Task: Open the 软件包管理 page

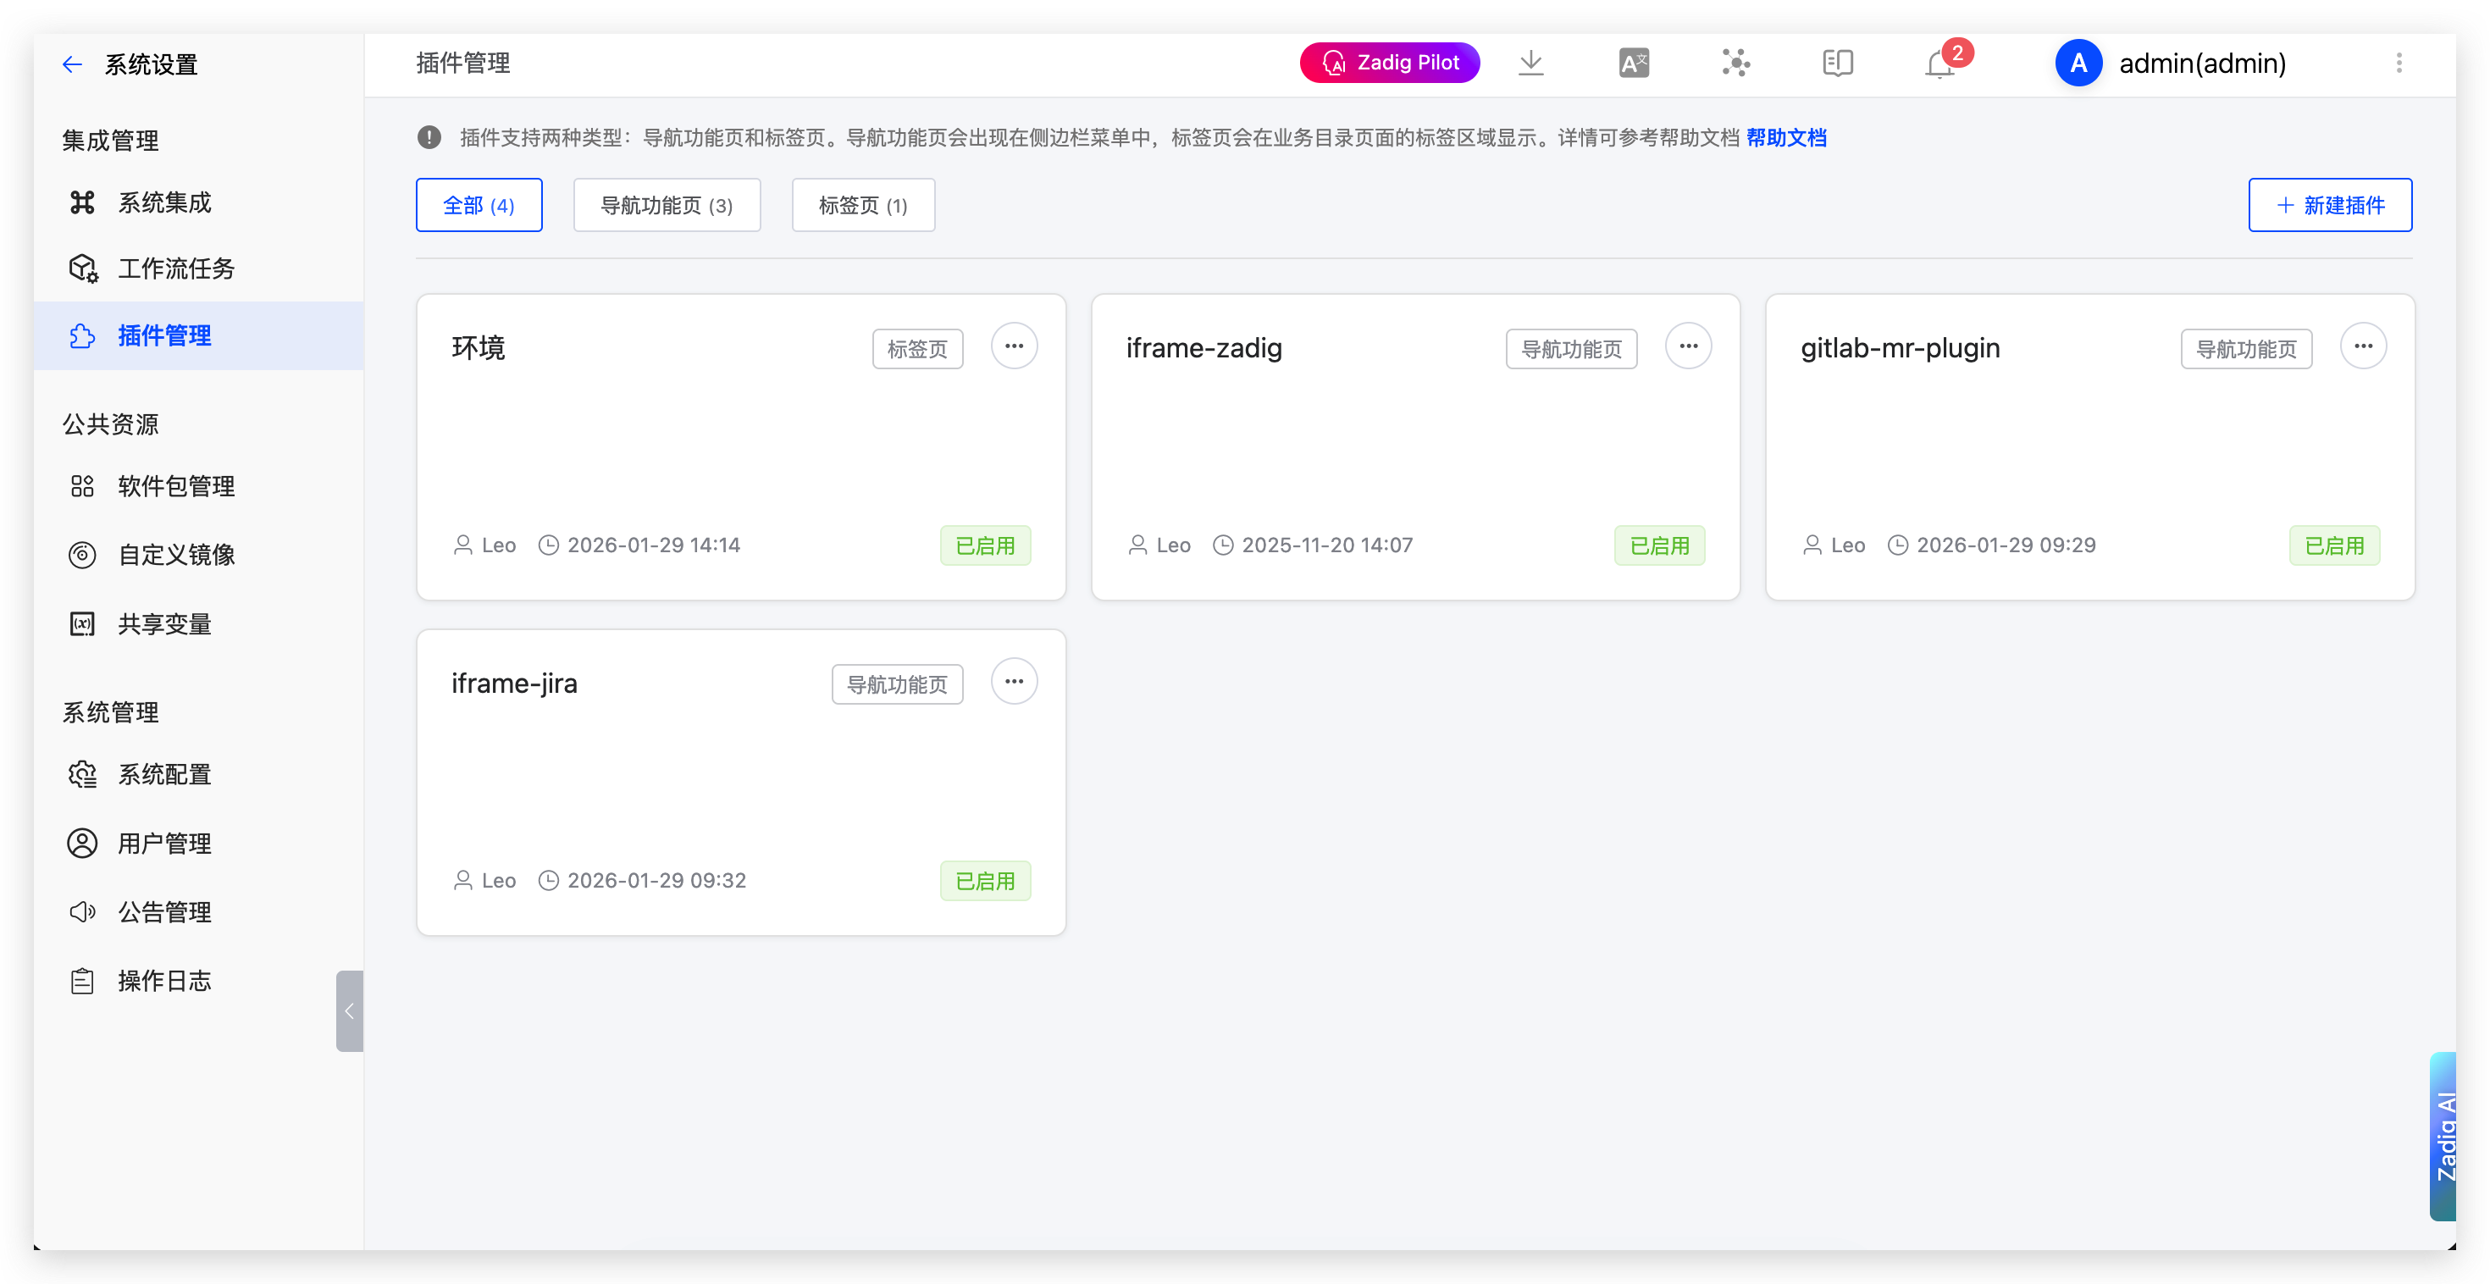Action: [x=176, y=486]
